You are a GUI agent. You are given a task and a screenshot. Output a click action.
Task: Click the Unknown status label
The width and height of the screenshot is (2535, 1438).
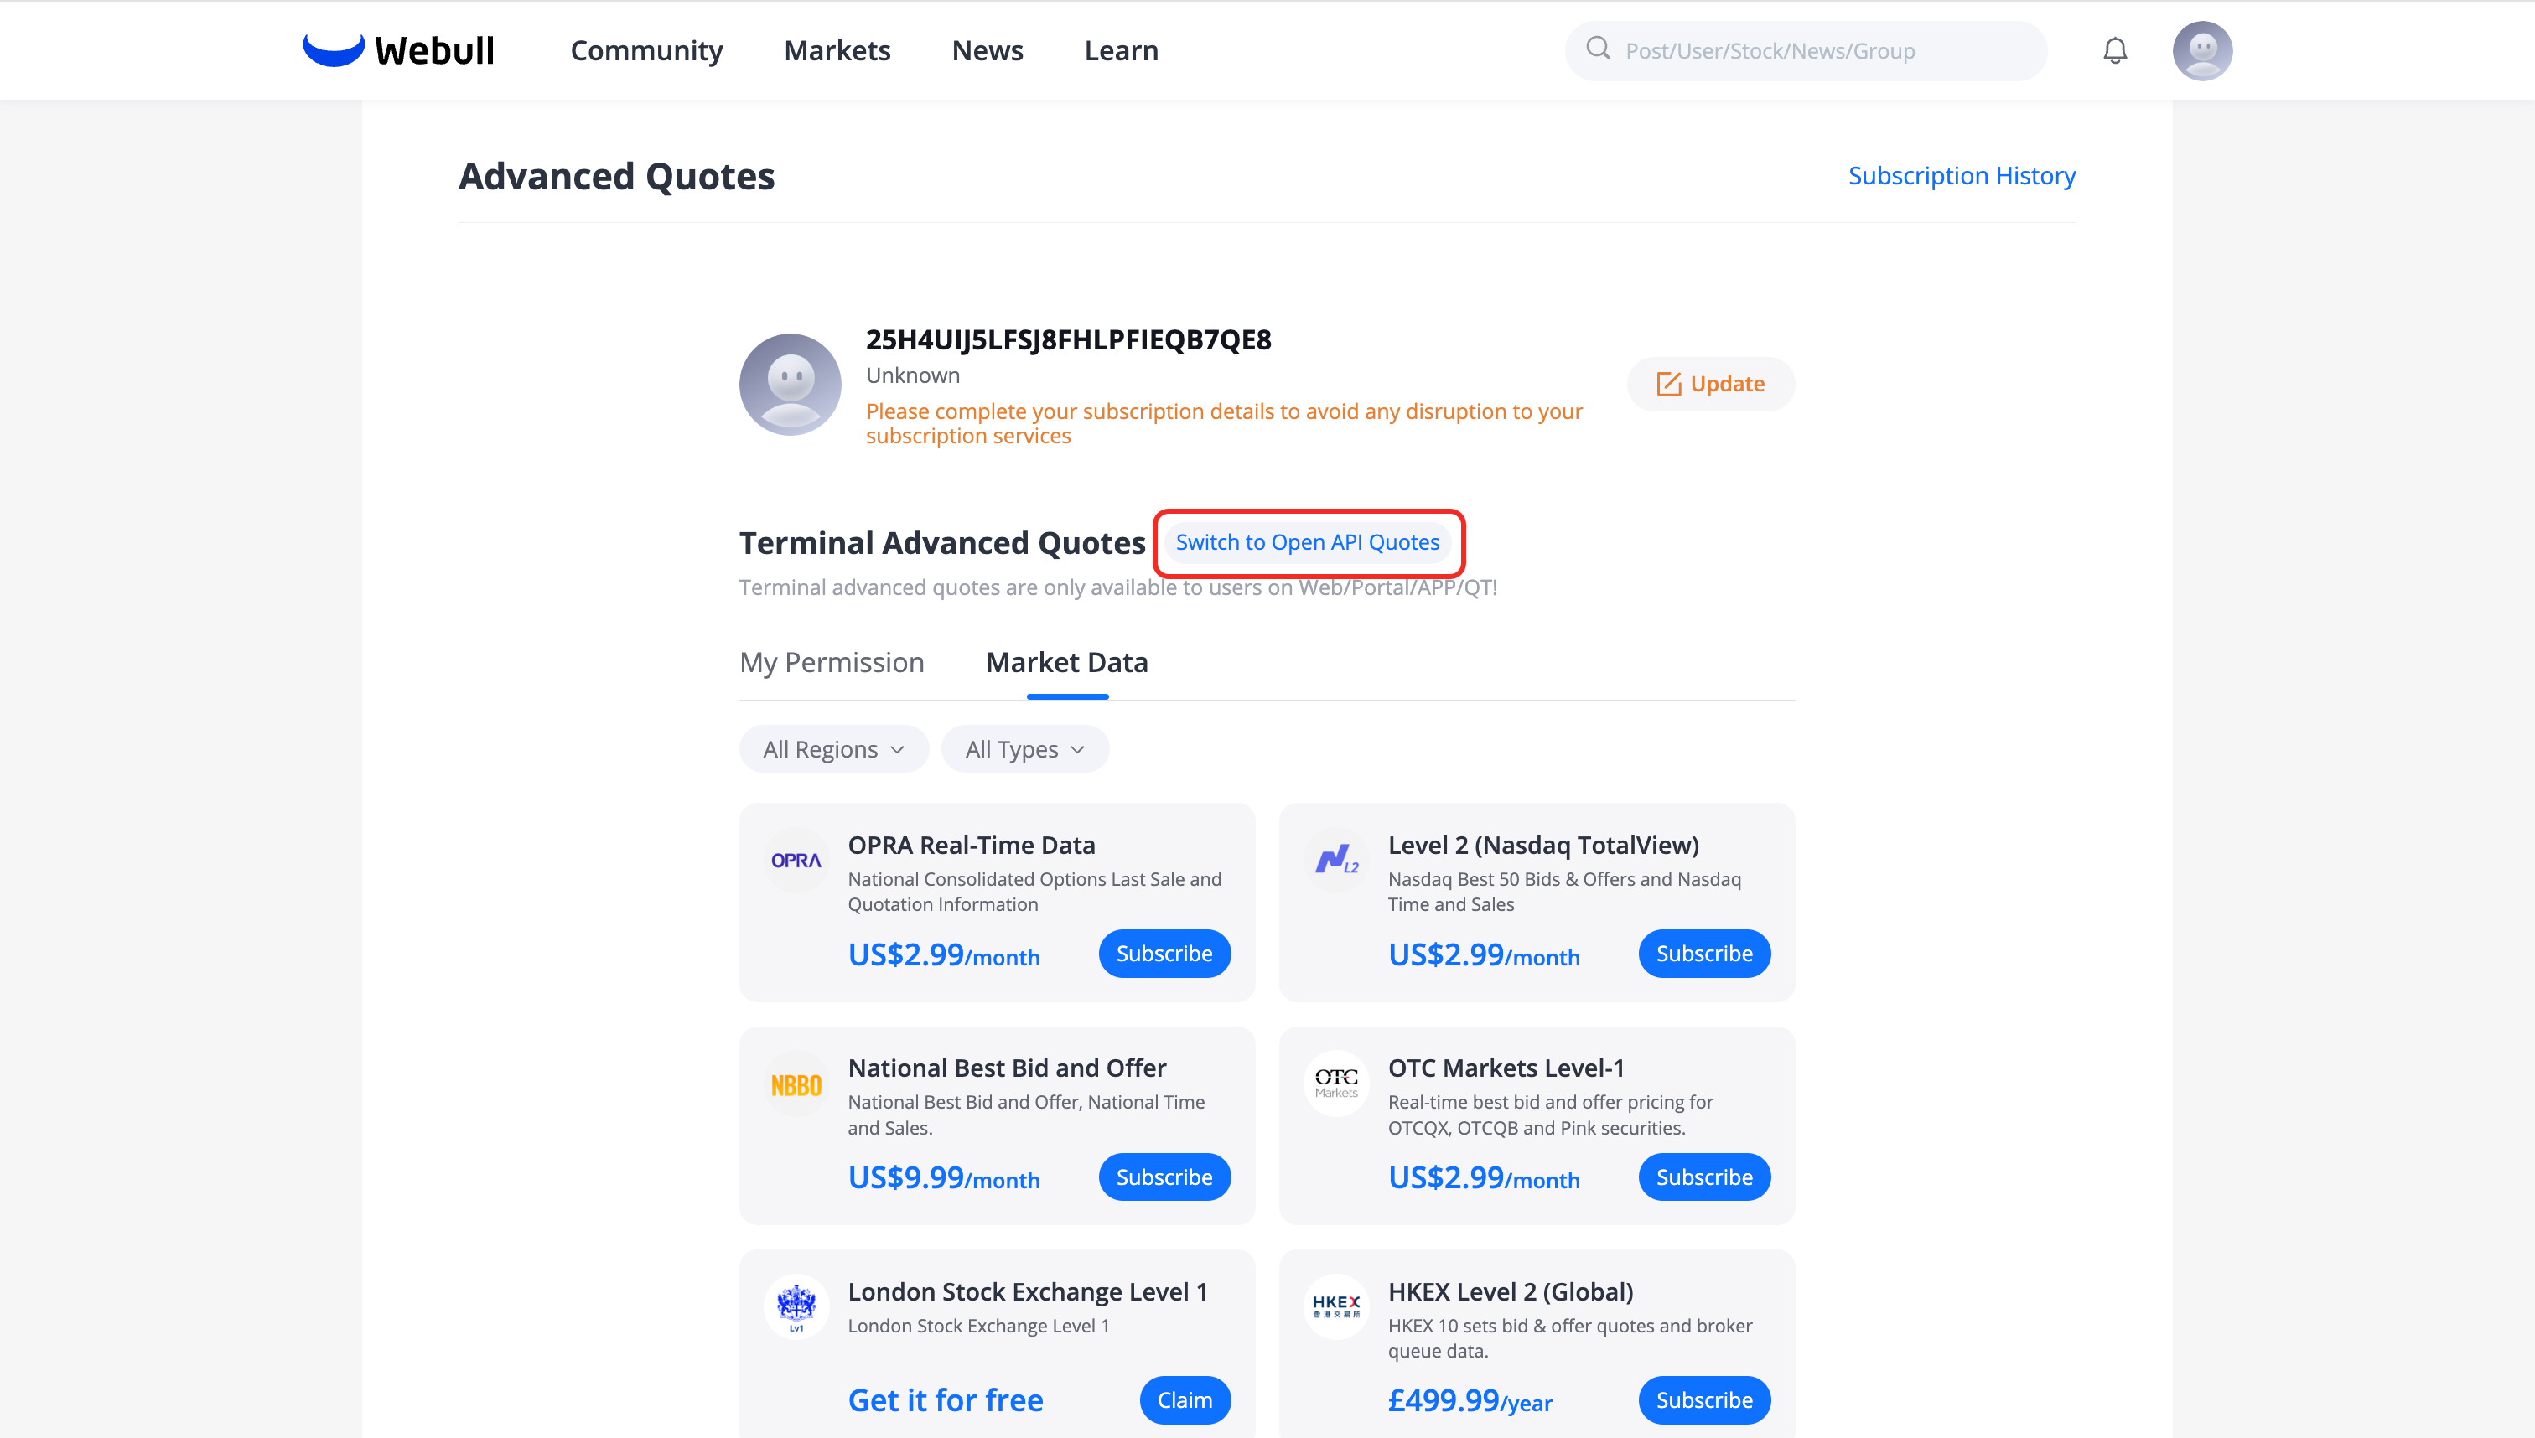(913, 375)
